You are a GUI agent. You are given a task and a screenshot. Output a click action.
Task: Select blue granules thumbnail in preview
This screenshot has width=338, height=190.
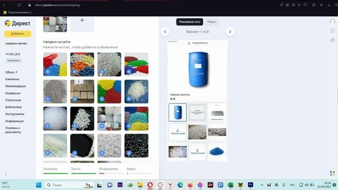point(217,151)
